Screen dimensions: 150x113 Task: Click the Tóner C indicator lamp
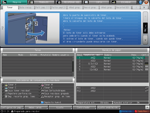coord(3,88)
